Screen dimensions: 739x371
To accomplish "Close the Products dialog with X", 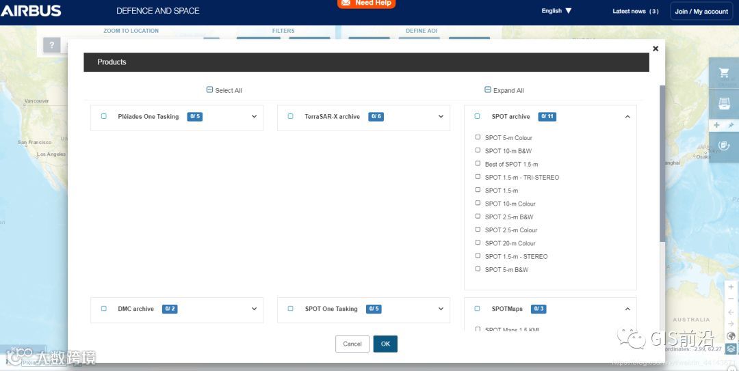I will pos(655,49).
